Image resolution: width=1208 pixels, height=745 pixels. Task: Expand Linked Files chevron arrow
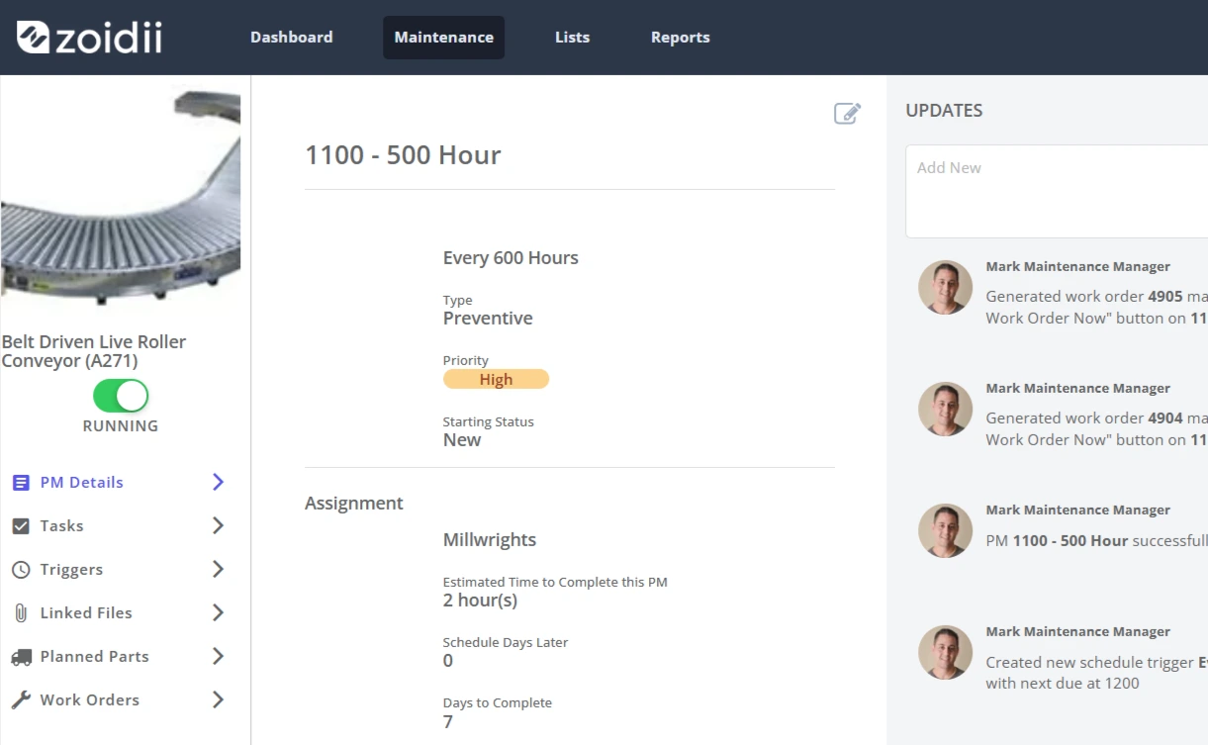[x=218, y=612]
